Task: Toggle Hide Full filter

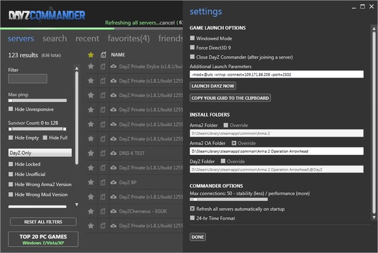Action: pyautogui.click(x=45, y=137)
